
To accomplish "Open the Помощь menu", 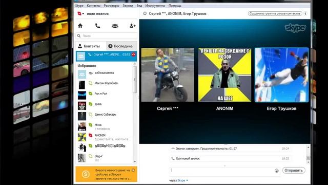I will tap(175, 6).
